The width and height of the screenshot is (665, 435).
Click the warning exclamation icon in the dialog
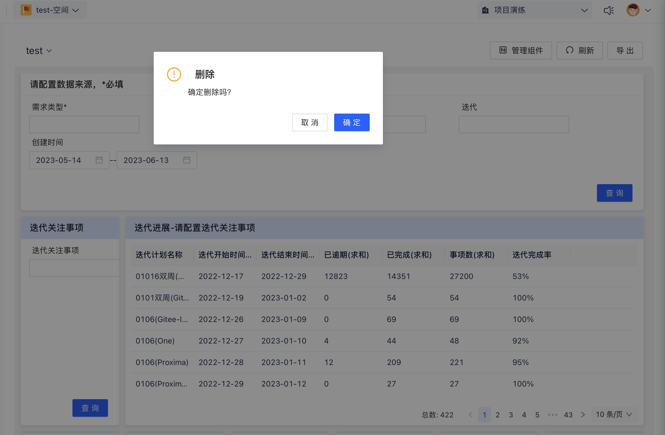pos(174,74)
